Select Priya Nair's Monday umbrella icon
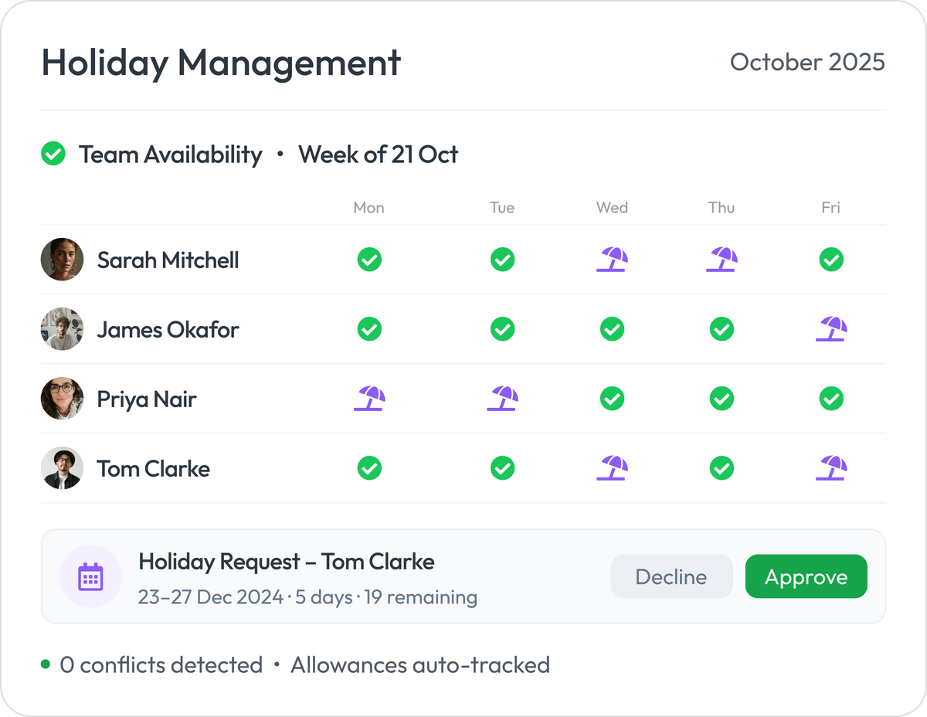 369,399
